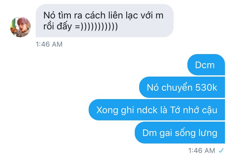Click the 1:46 AM timestamp beside the checkmark

click(201, 150)
